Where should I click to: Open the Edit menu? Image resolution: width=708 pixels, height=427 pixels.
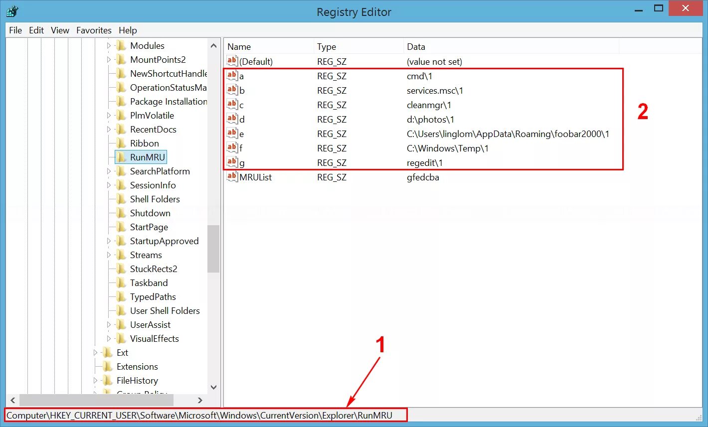click(x=36, y=30)
